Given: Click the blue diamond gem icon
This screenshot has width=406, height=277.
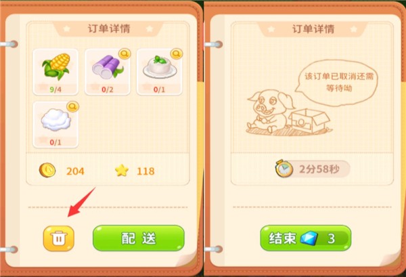Looking at the screenshot, I should (309, 238).
